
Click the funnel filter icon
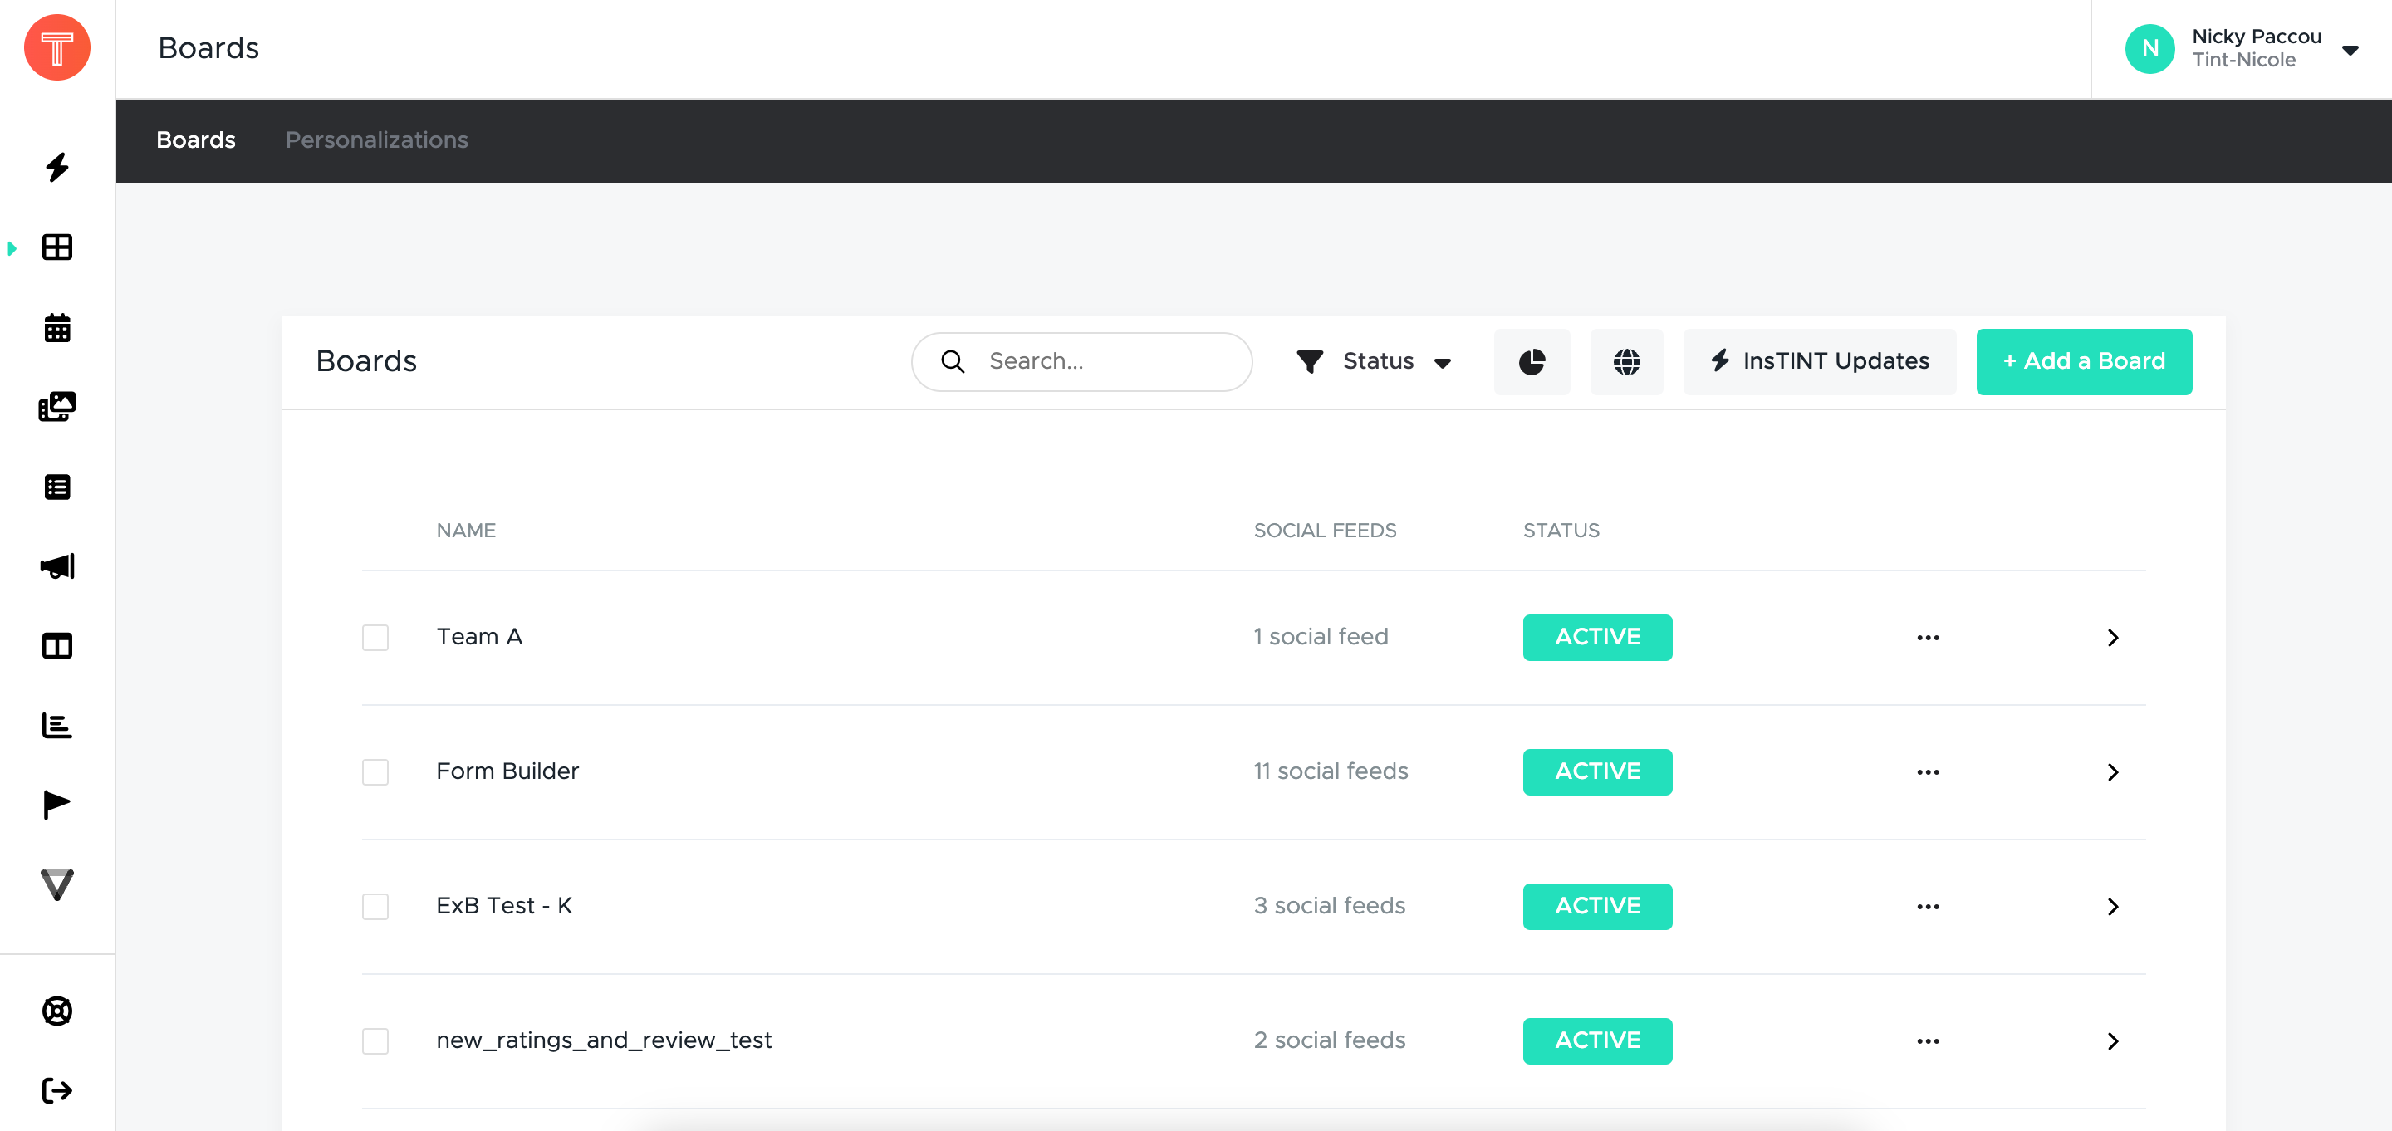pos(1309,361)
